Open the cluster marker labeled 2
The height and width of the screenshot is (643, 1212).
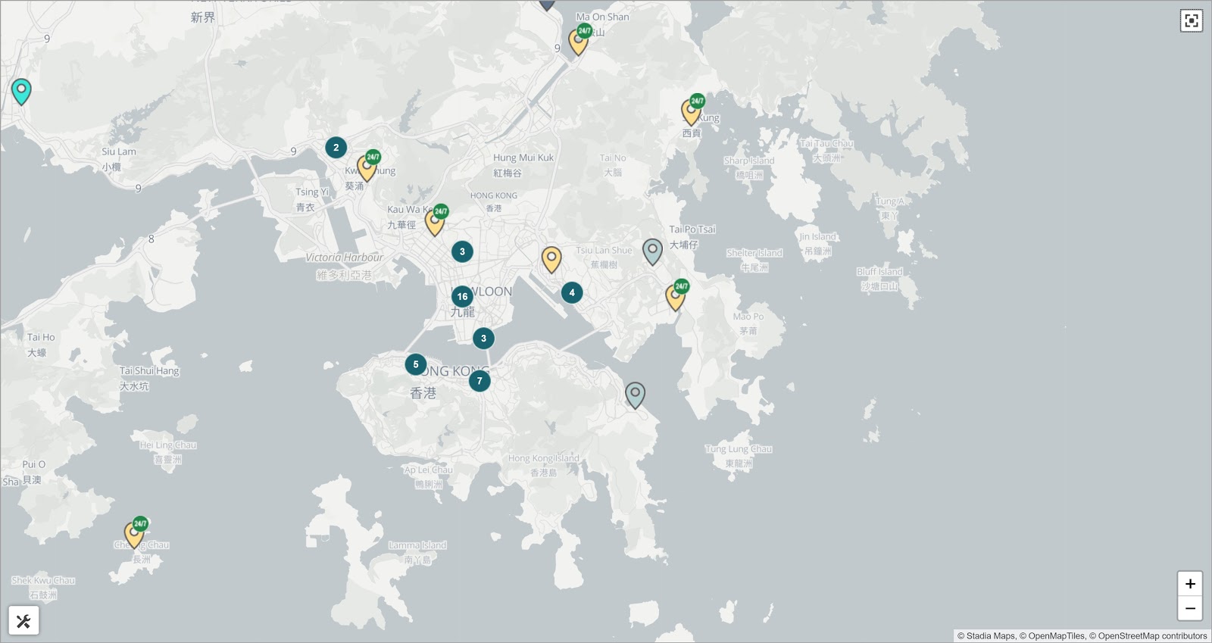(336, 148)
